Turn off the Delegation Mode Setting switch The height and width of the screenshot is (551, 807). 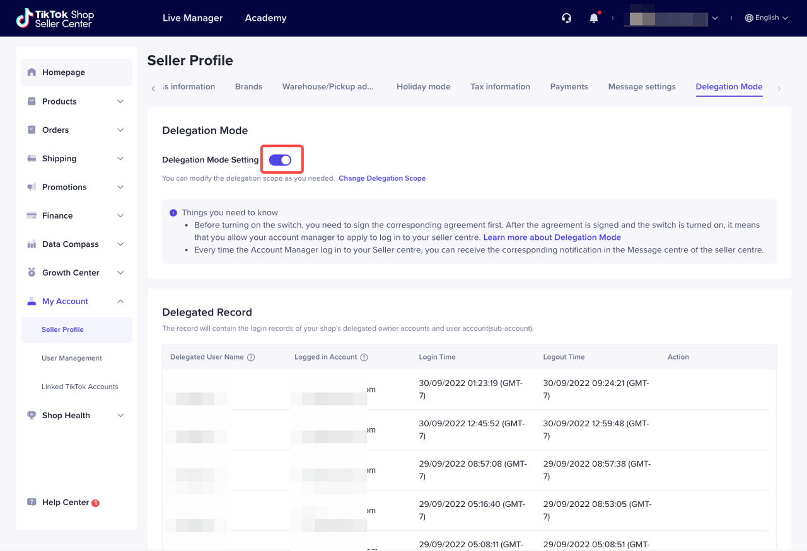(281, 160)
